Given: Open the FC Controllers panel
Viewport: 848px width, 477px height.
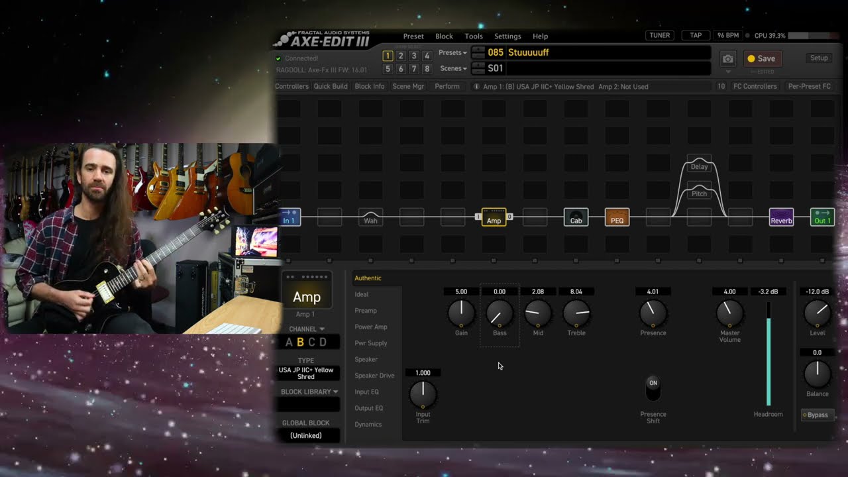Looking at the screenshot, I should [x=755, y=87].
